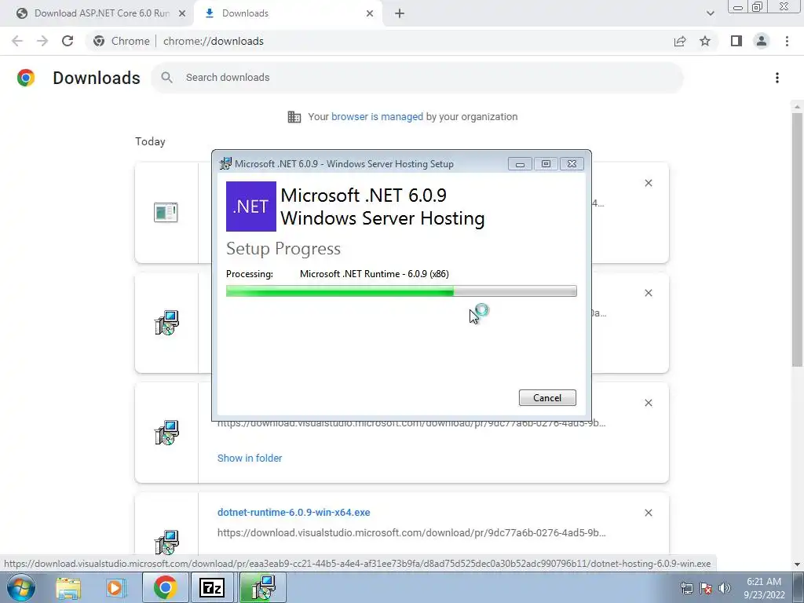
Task: Click the volume speaker icon in system tray
Action: pyautogui.click(x=724, y=588)
